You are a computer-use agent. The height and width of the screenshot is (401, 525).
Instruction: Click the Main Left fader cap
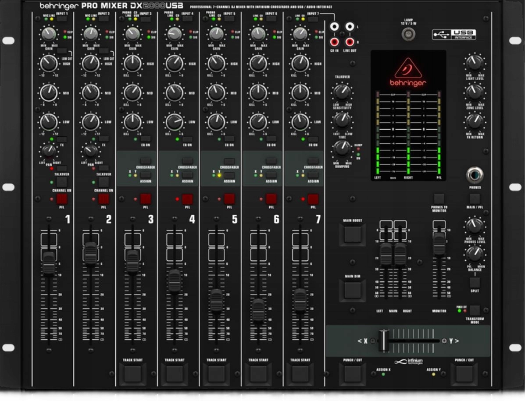[x=386, y=255]
